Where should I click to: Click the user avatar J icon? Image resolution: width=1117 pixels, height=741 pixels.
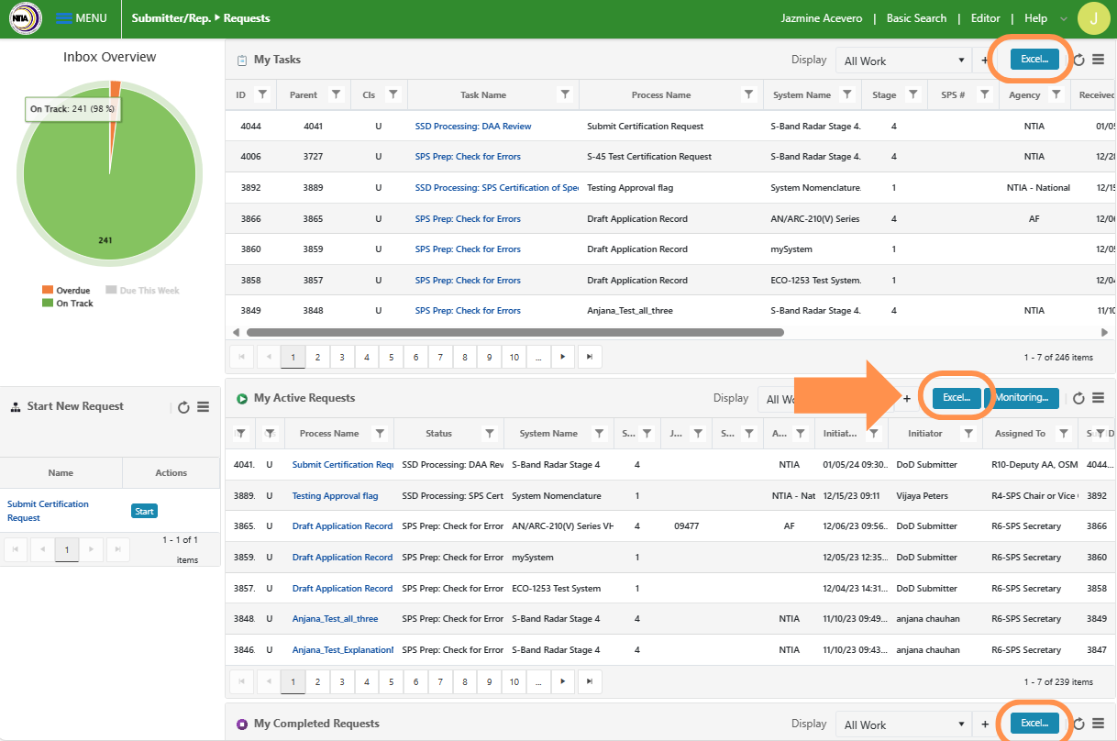[x=1092, y=18]
